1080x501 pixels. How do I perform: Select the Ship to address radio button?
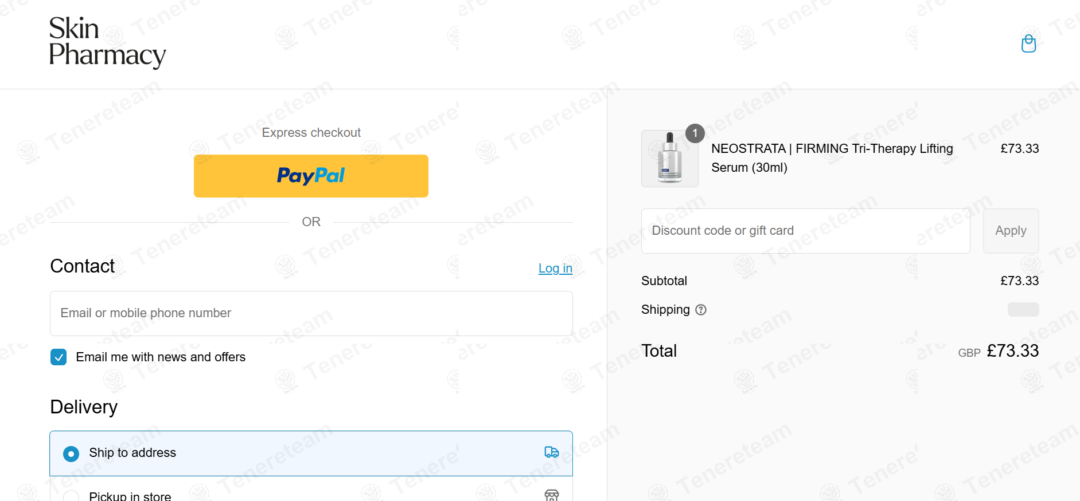[x=71, y=454]
